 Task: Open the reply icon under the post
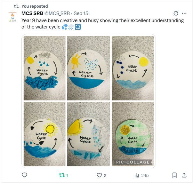(x=24, y=175)
